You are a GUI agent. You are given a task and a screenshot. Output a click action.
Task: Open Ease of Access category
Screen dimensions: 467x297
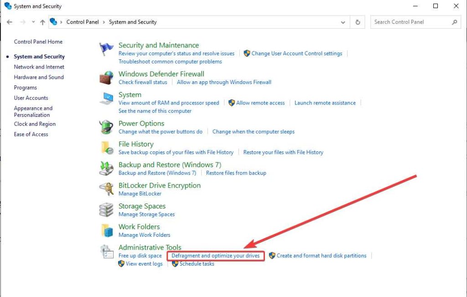point(31,134)
